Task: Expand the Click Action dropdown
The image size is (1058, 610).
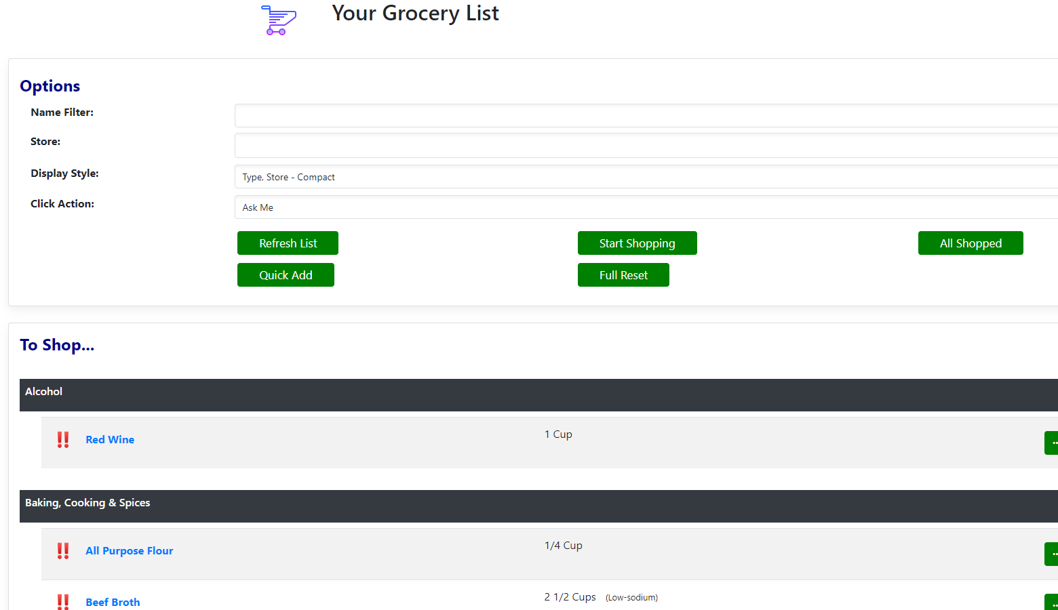Action: pos(646,207)
